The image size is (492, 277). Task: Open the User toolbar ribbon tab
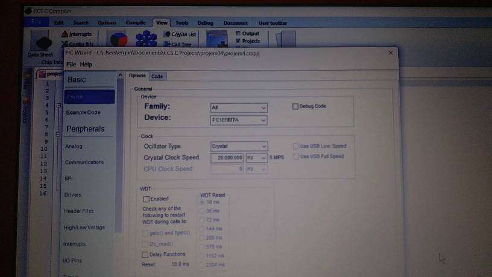273,23
